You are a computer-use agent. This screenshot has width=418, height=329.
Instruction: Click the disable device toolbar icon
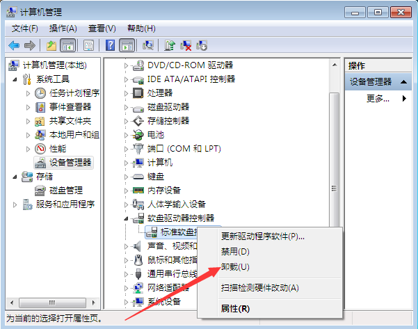coord(202,45)
